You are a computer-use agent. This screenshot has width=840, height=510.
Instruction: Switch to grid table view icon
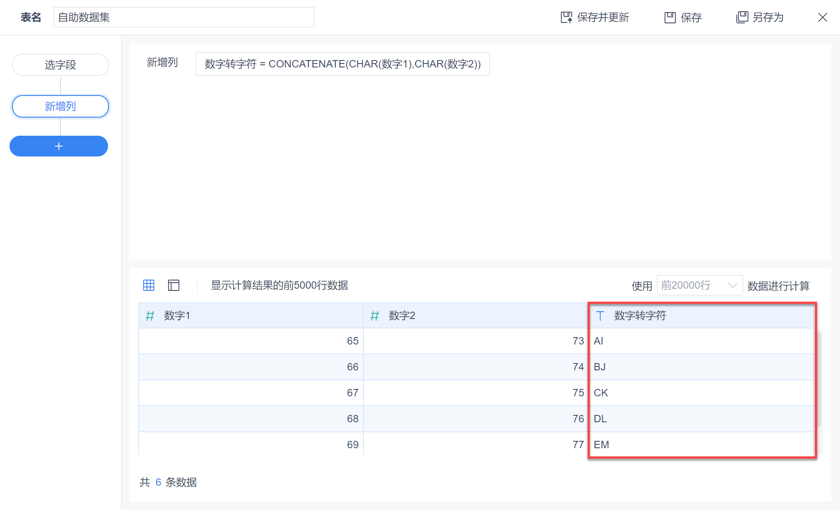[149, 285]
